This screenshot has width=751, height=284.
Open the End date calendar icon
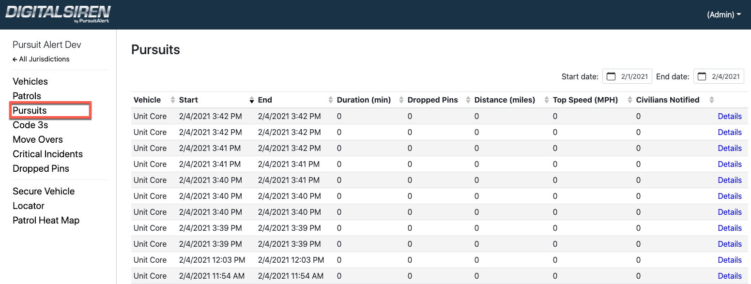702,76
